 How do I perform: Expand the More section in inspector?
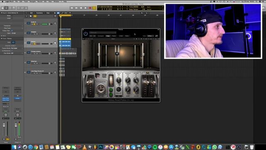pos(2,36)
